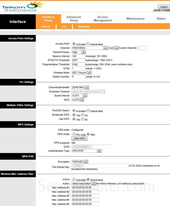This screenshot has width=170, height=206.
Task: Click the DTIM input field
Action: [78, 68]
